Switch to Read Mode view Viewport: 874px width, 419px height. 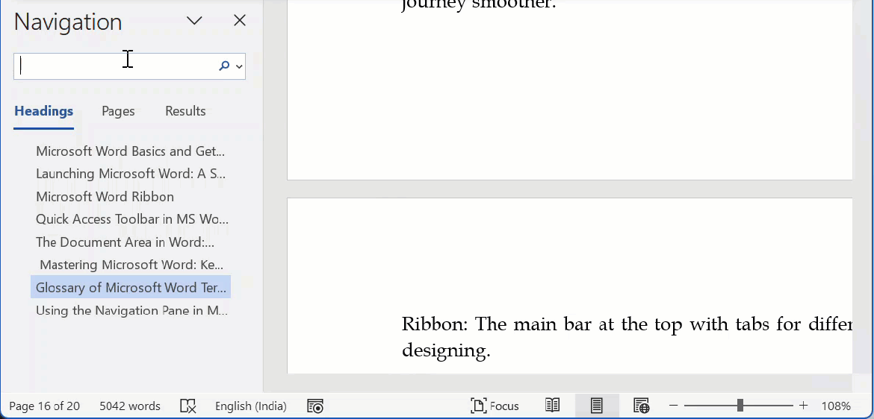point(552,406)
